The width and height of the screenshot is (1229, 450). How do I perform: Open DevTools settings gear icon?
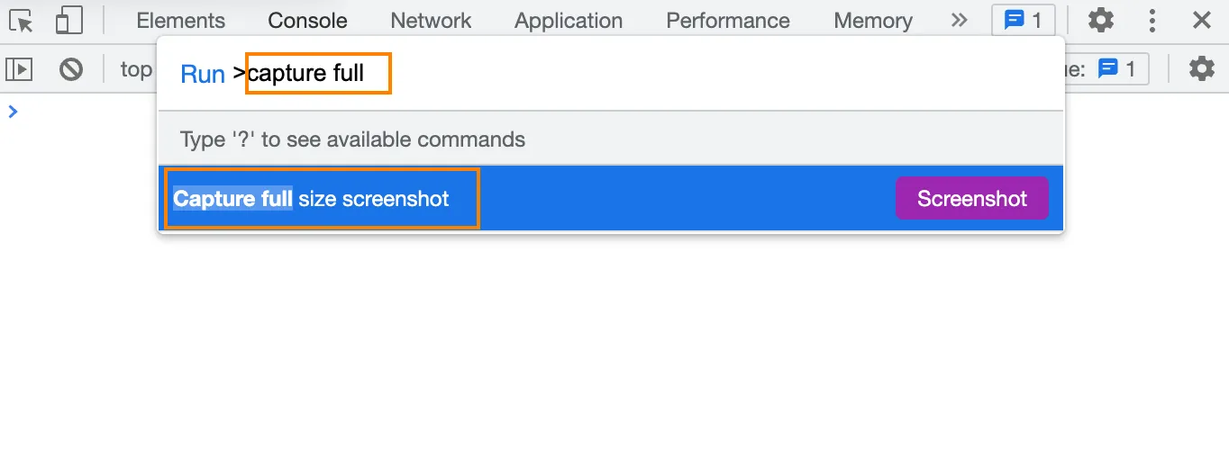(x=1100, y=20)
